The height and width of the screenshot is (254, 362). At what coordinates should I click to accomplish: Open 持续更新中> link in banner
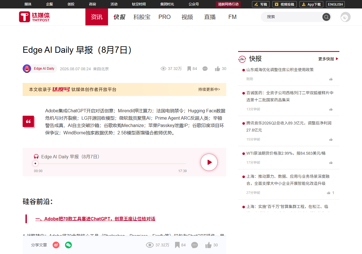tap(209, 89)
